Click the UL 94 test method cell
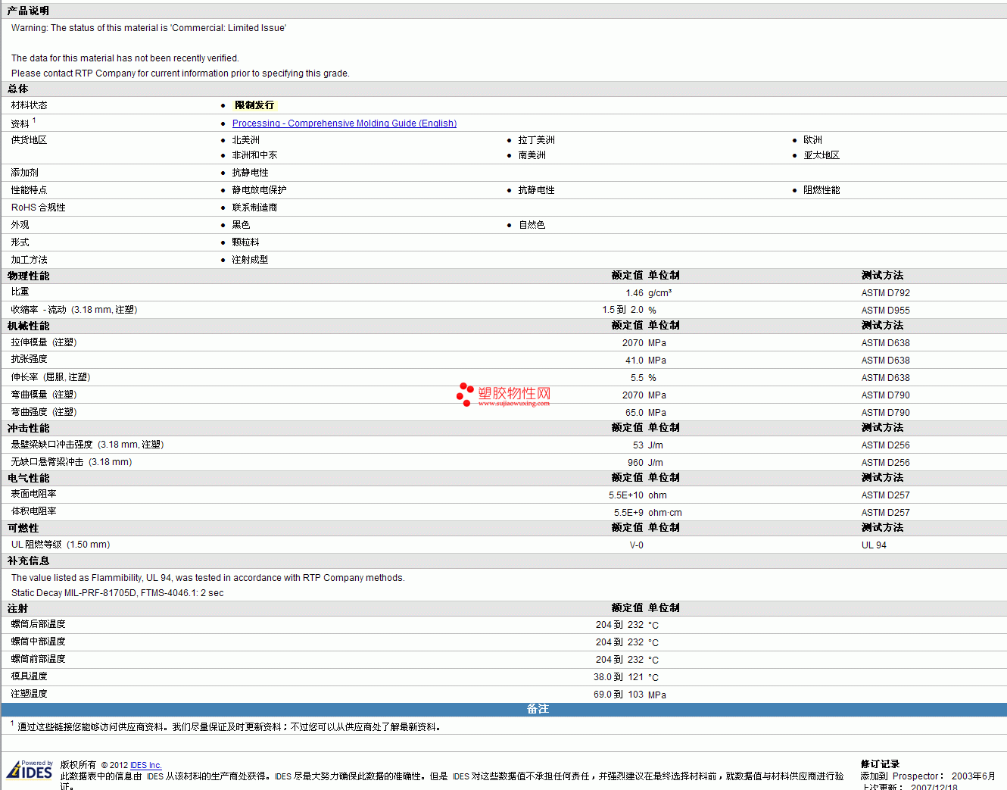 (873, 545)
